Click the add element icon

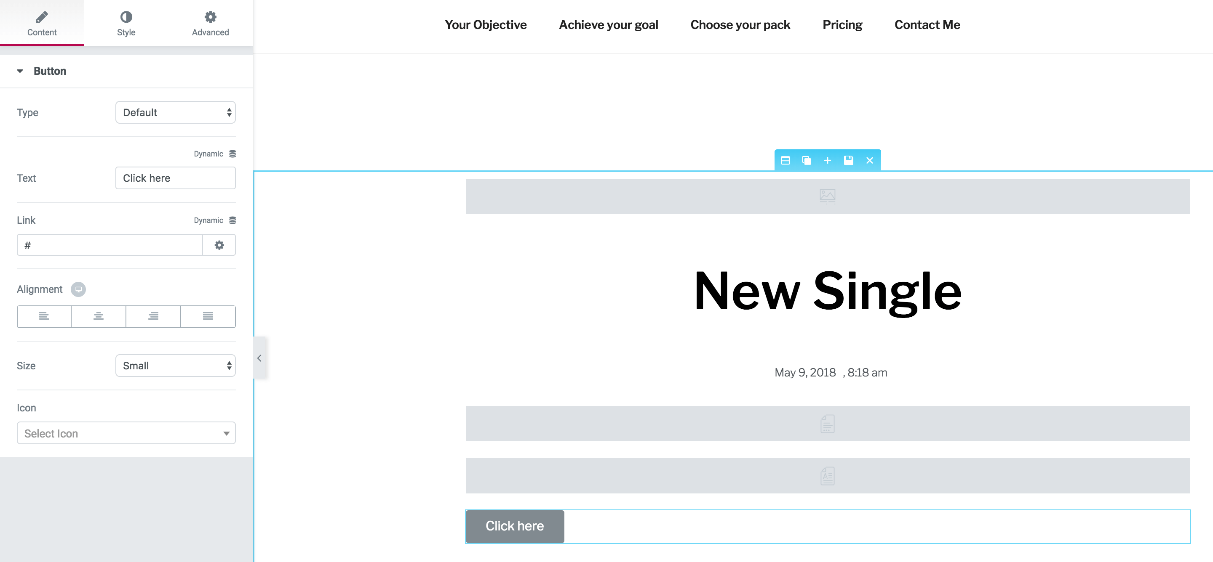[827, 160]
